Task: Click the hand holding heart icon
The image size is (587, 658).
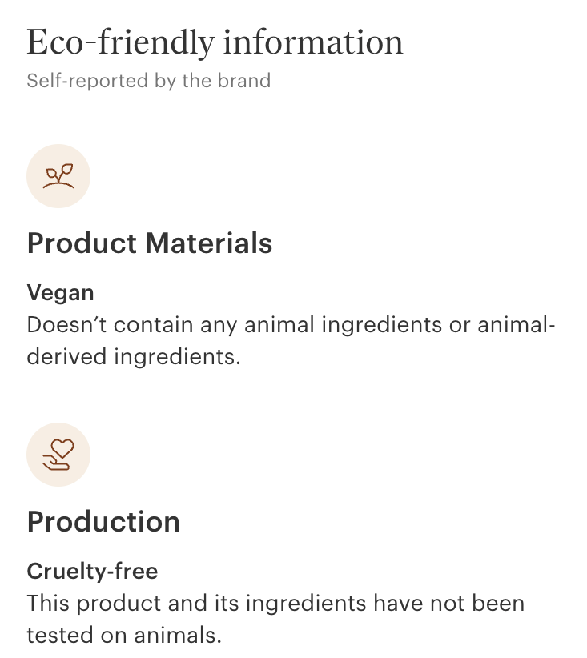Action: [58, 455]
